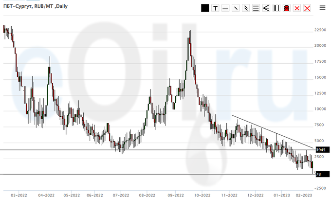Select the vertical lines tool
The height and width of the screenshot is (199, 331).
(276, 8)
